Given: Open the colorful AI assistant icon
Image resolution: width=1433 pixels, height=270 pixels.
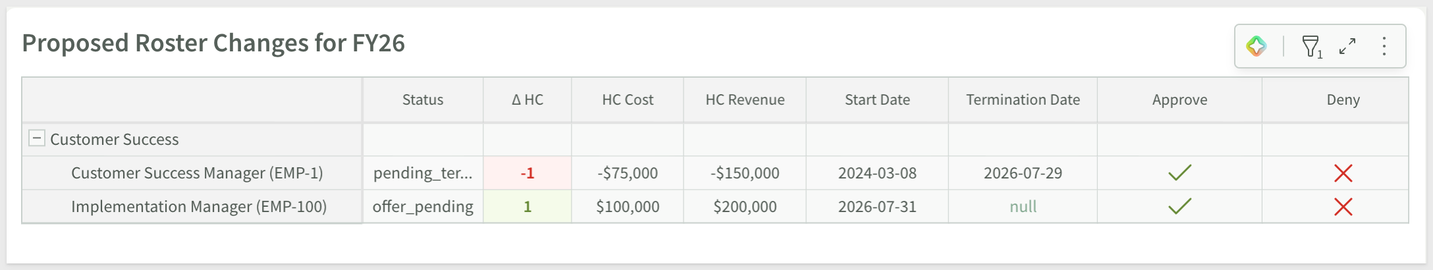Looking at the screenshot, I should [x=1256, y=46].
